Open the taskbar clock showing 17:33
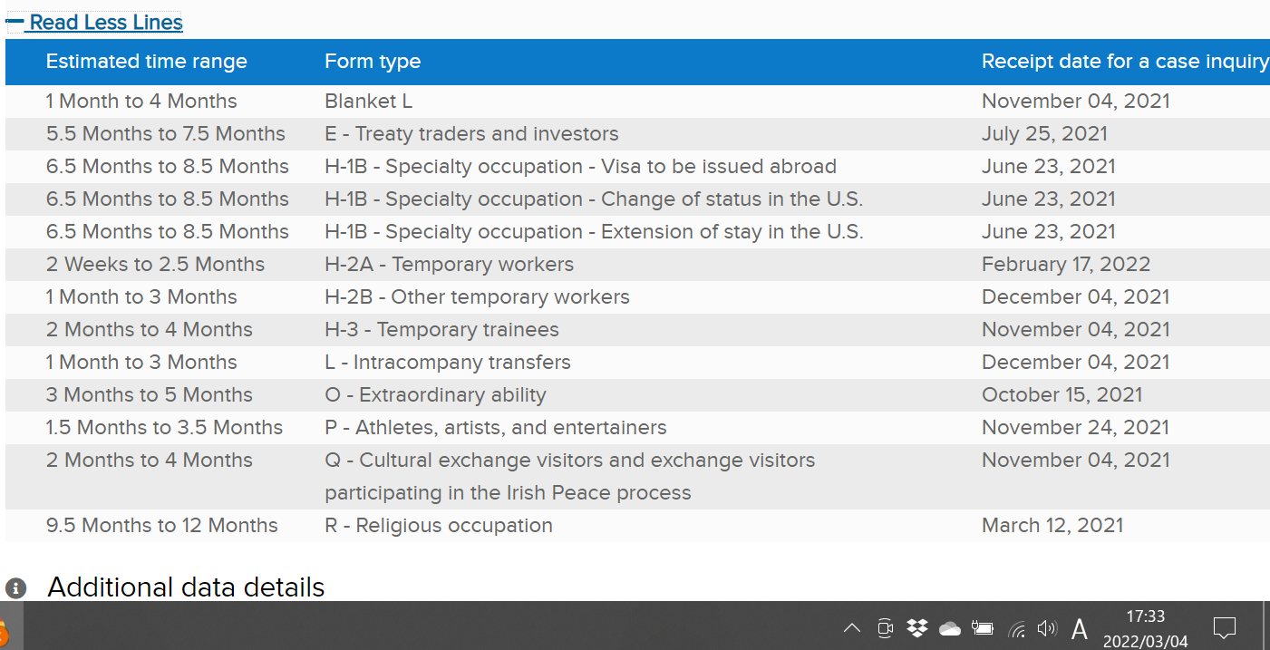 (x=1145, y=628)
